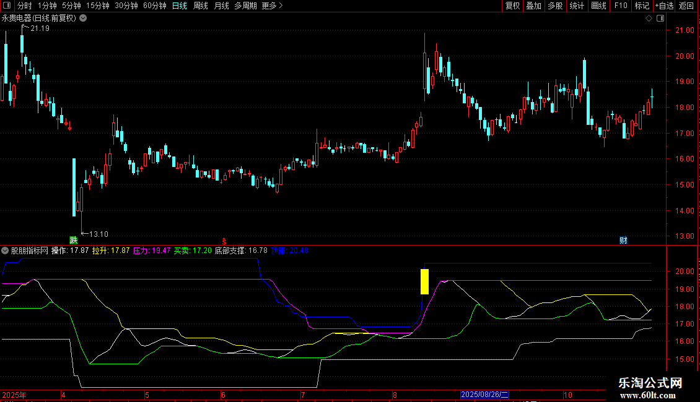Click the green 跌 marker icon
This screenshot has width=700, height=402.
74,240
